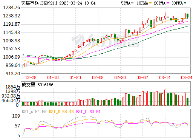Click price axis label 1098.98
The width and height of the screenshot is (196, 138).
tap(11, 41)
